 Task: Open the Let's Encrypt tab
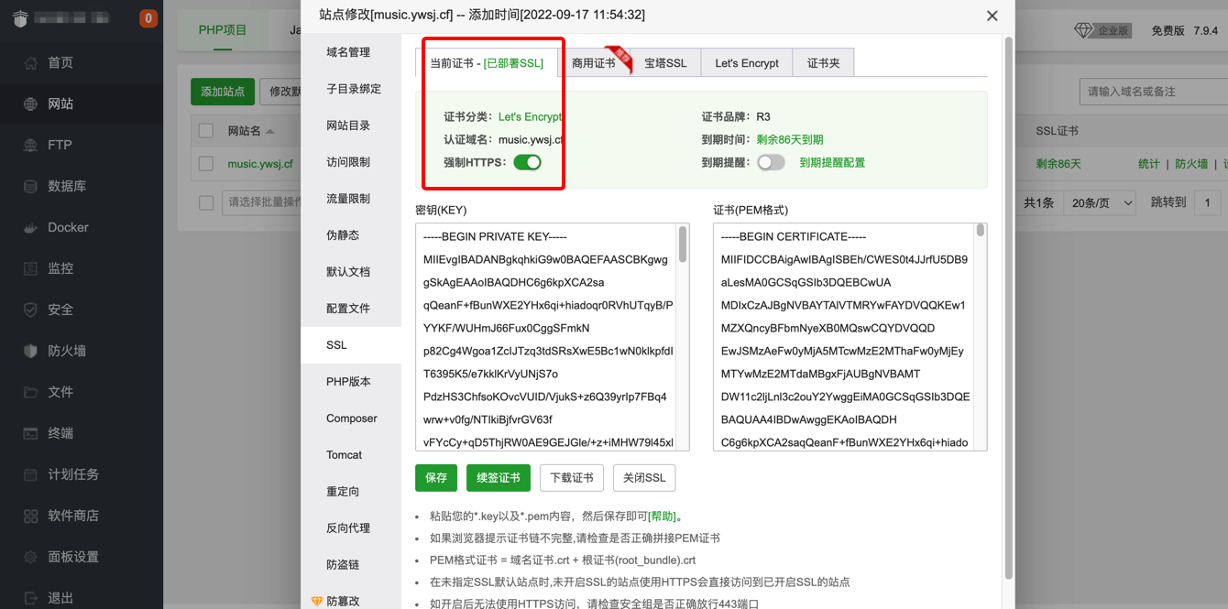tap(747, 63)
